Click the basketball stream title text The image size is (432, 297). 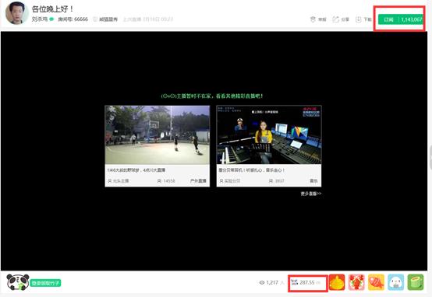coord(136,170)
